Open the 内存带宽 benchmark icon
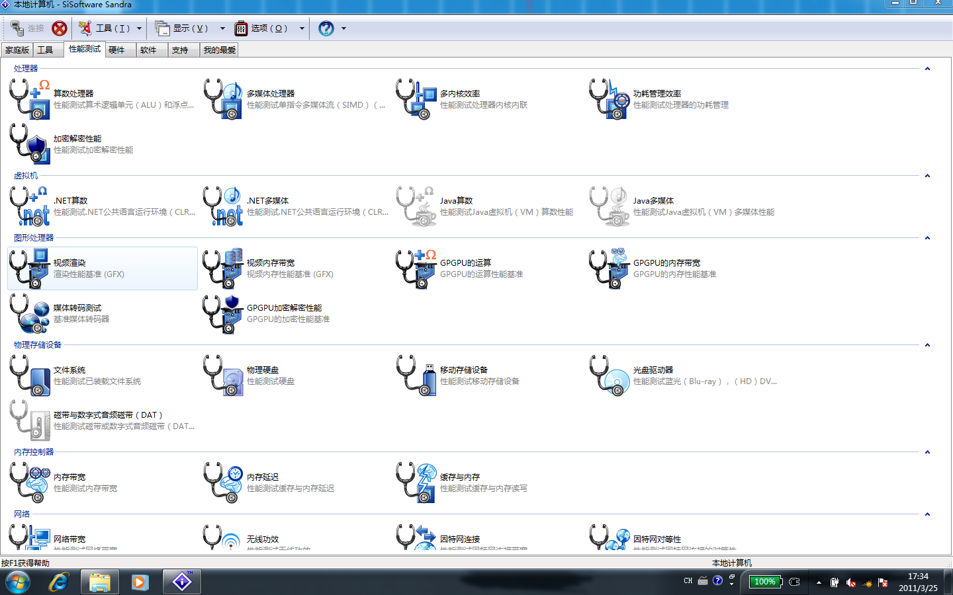This screenshot has width=953, height=595. (x=30, y=483)
